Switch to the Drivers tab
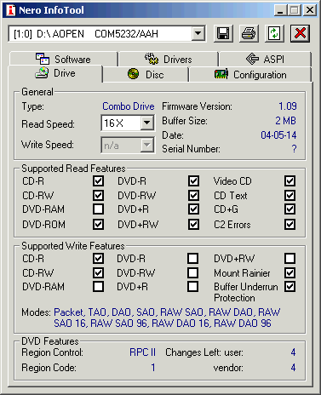 (169, 59)
